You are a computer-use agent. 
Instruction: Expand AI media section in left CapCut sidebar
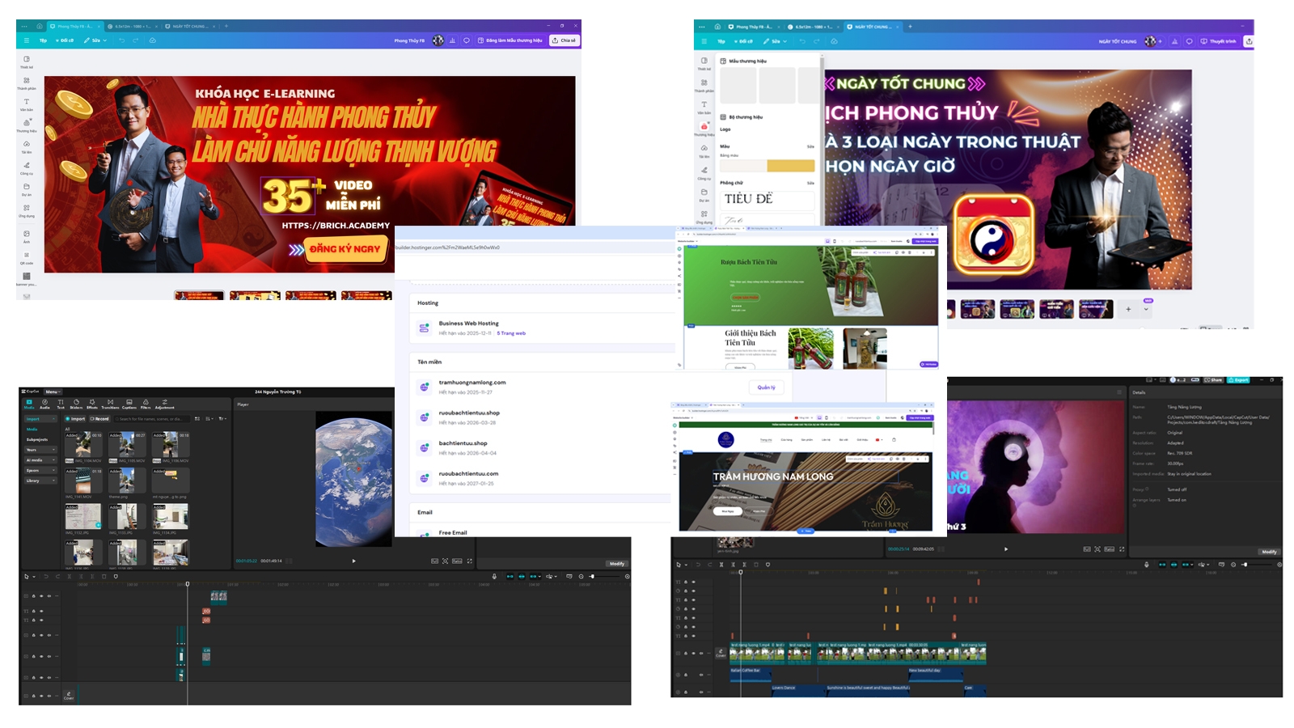tap(40, 460)
